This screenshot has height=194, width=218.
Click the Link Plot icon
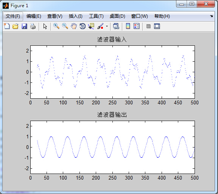coord(116,26)
